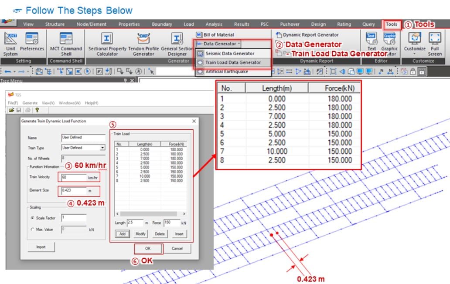Image resolution: width=450 pixels, height=284 pixels.
Task: Pin the Tree Menu panel
Action: pyautogui.click(x=125, y=81)
